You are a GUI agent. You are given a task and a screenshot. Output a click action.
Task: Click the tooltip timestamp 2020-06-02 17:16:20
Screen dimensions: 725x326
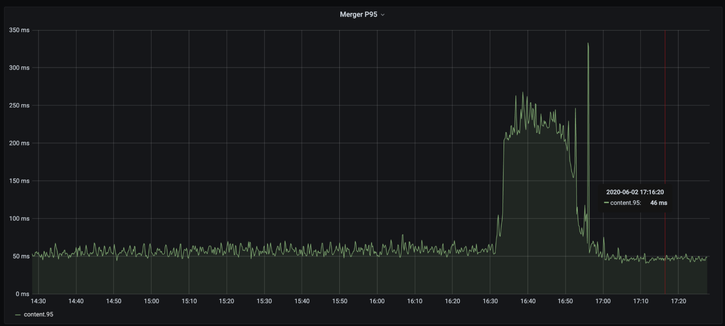coord(635,192)
